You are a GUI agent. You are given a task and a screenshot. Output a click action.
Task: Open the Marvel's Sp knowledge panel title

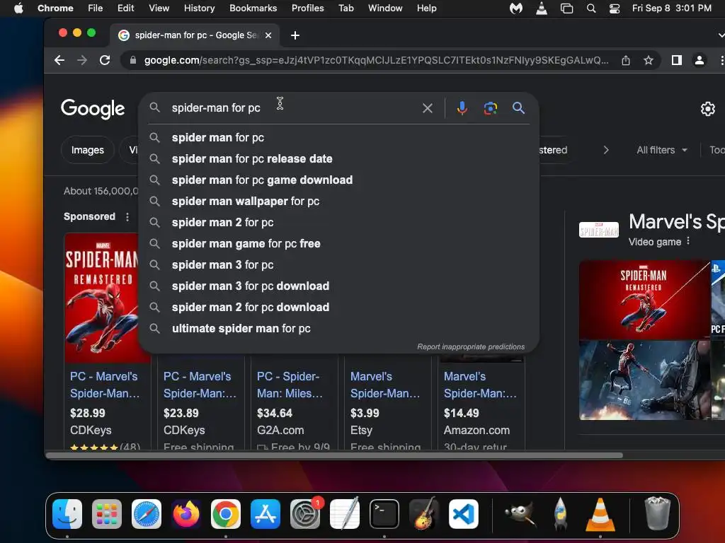(x=676, y=221)
